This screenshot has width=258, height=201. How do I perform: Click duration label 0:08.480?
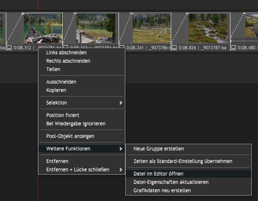[246, 48]
